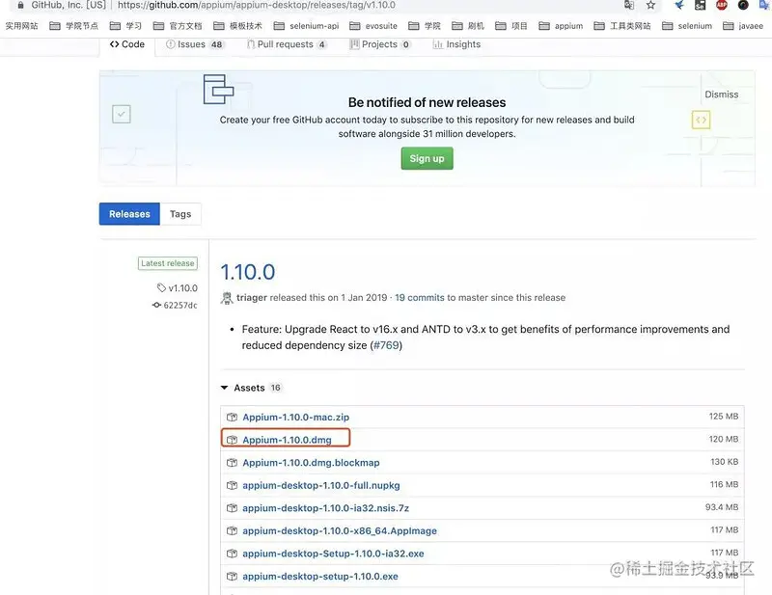
Task: Download appium-desktop-Setup-1.10.0-ia32.exe
Action: tap(333, 554)
